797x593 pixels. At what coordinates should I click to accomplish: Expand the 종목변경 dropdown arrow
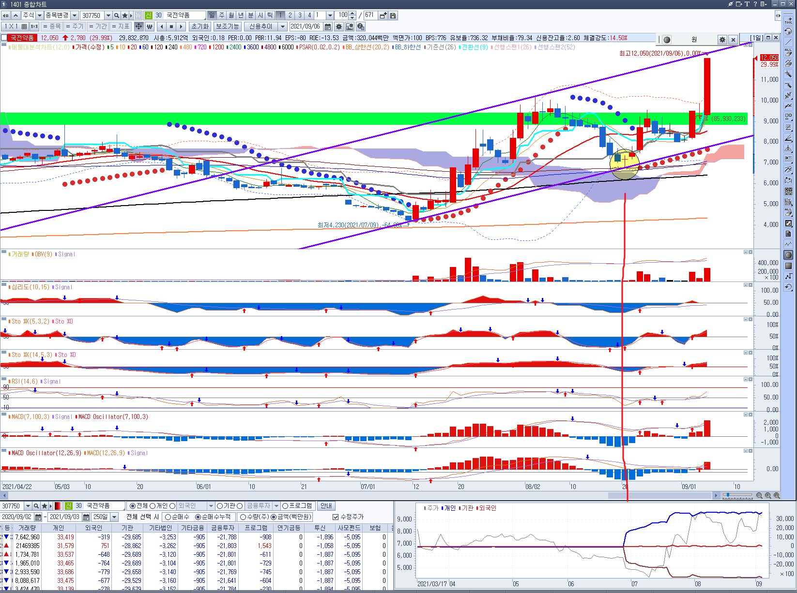point(75,15)
